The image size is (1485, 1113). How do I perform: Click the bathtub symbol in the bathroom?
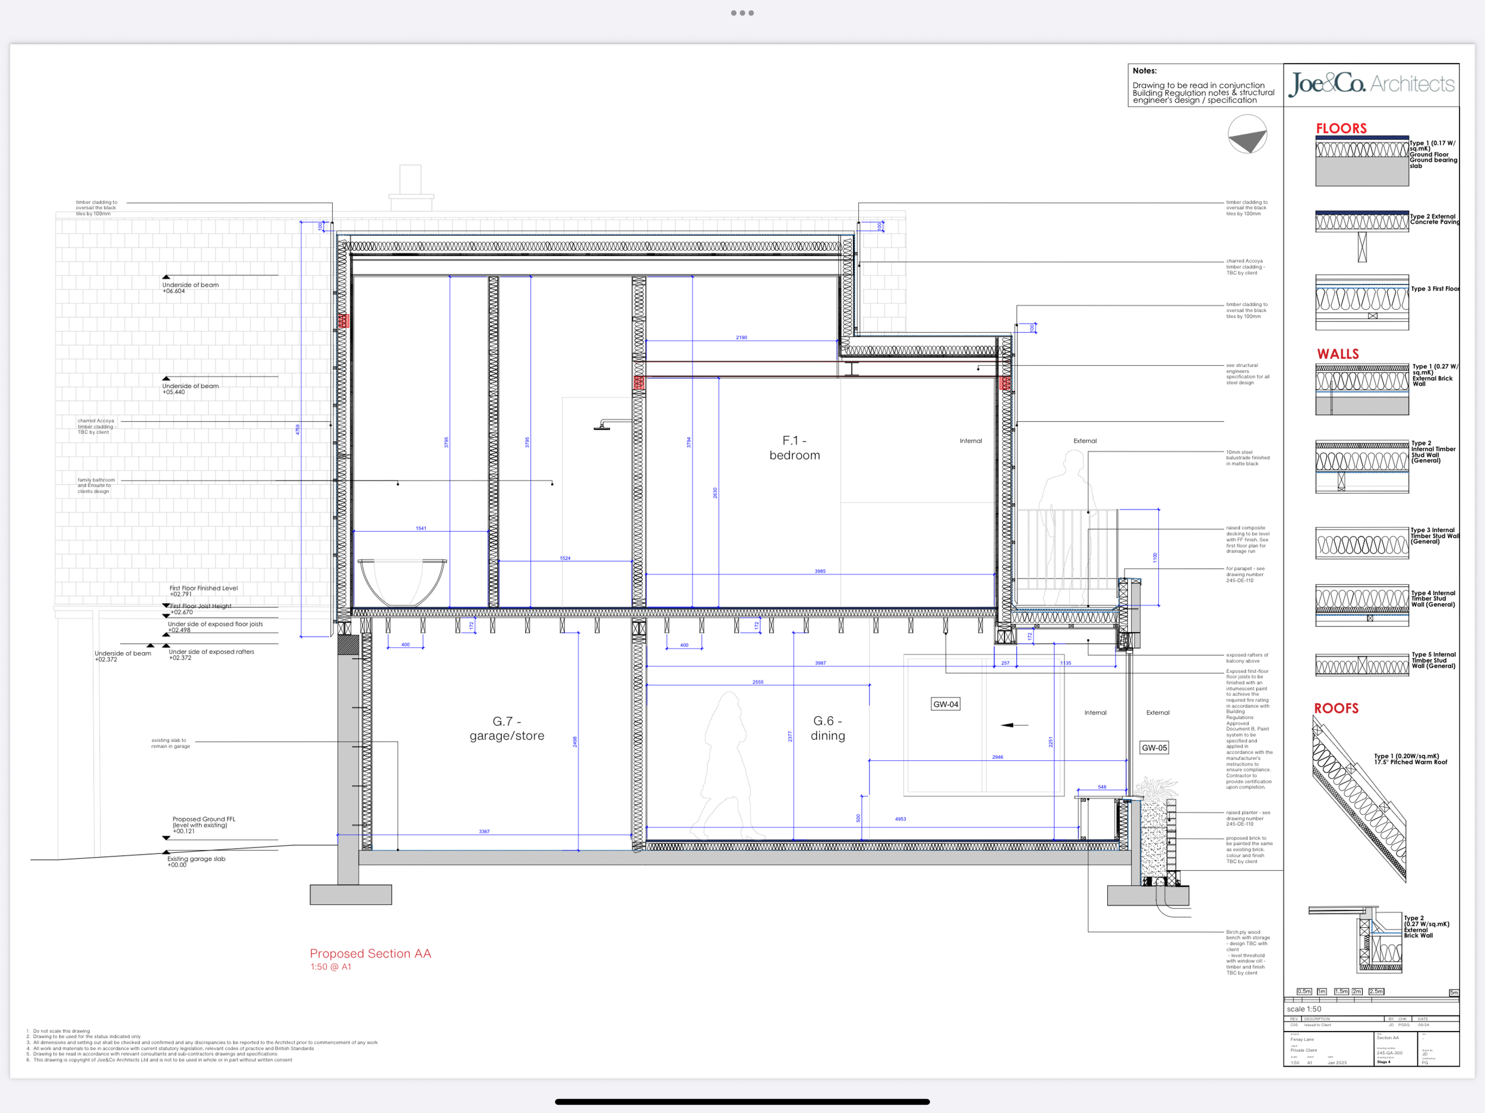tap(402, 582)
